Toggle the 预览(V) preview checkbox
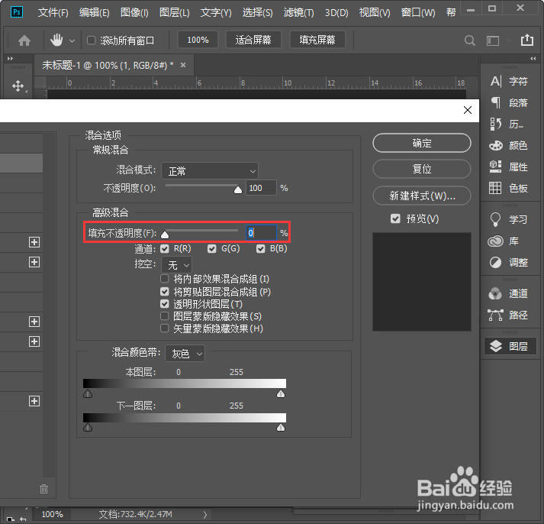The image size is (544, 524). 395,218
